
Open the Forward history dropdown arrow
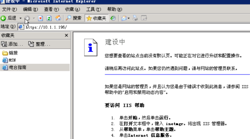click(34, 18)
